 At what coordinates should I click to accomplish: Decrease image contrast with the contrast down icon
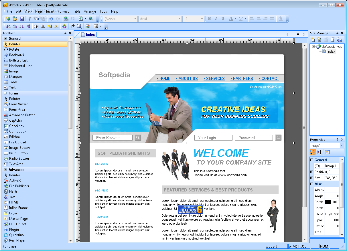43,26
